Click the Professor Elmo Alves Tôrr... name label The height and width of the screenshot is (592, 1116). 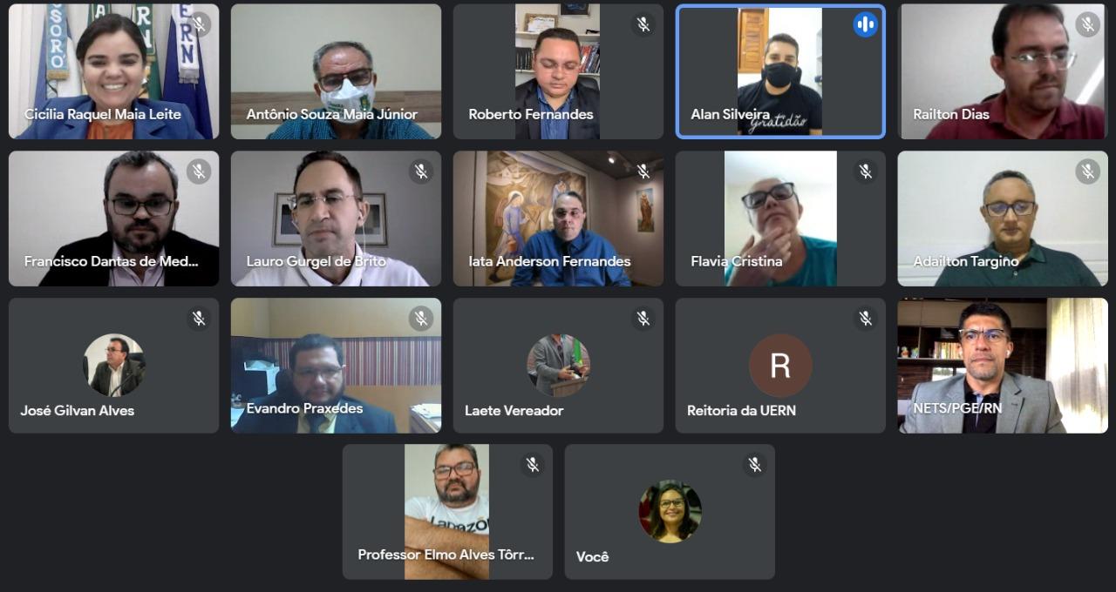point(446,555)
